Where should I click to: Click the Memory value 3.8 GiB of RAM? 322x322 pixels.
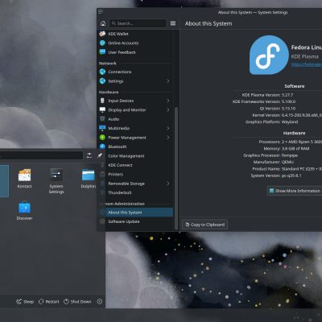pyautogui.click(x=295, y=148)
